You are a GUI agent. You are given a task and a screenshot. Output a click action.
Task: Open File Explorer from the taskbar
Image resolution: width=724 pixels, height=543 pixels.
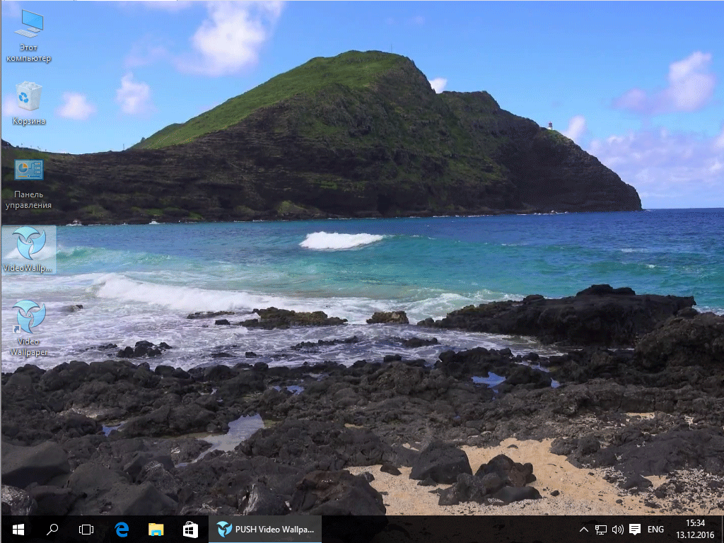point(156,529)
